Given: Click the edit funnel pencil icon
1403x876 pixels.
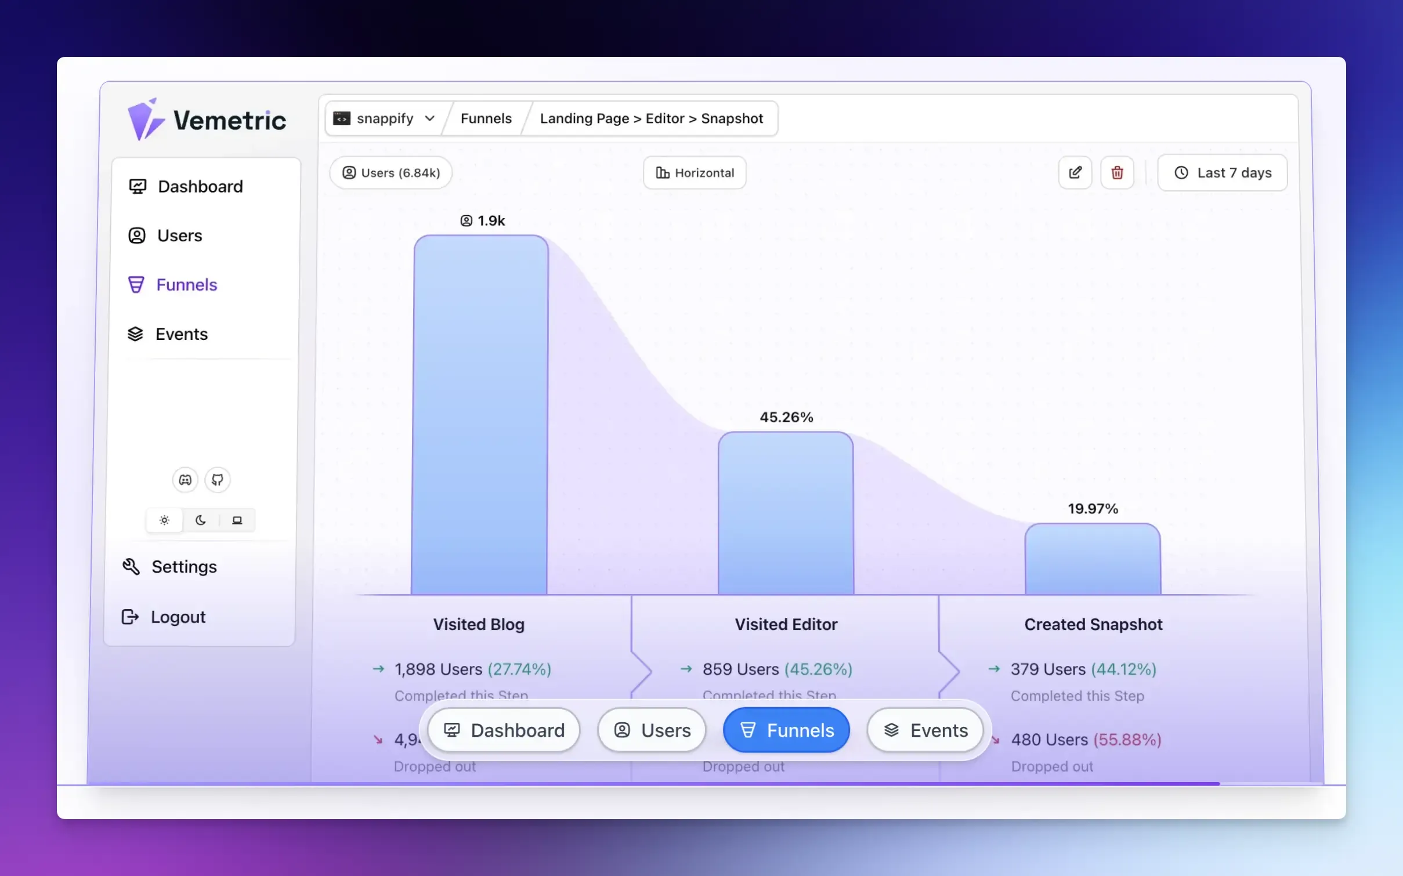Looking at the screenshot, I should tap(1075, 172).
